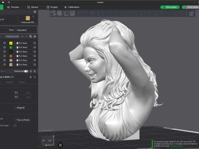This screenshot has height=149, width=199.
Task: Open PLA Basic dropdown for filament 8
Action: (x=23, y=56)
